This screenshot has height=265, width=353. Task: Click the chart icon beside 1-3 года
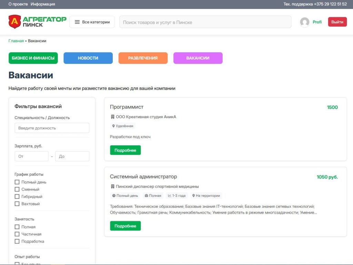(170, 196)
